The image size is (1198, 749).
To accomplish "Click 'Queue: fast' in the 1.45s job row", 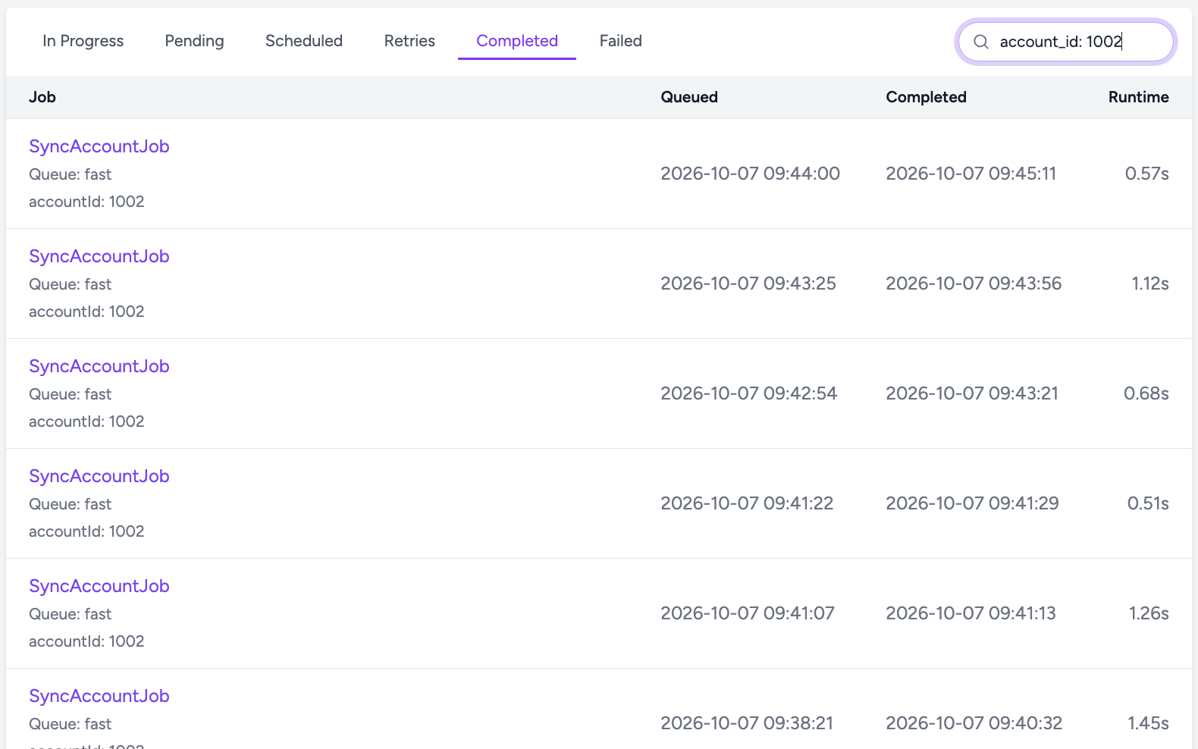I will pos(70,724).
